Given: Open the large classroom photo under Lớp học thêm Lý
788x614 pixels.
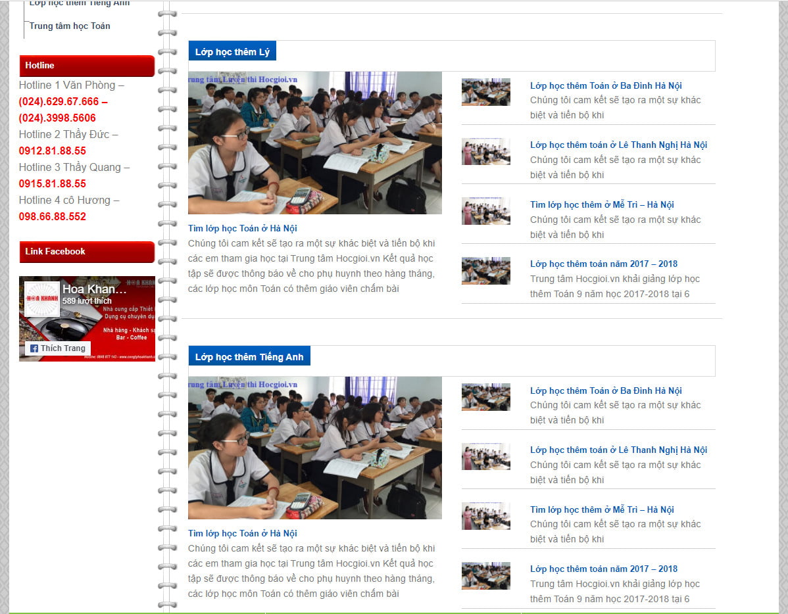Looking at the screenshot, I should [x=315, y=143].
